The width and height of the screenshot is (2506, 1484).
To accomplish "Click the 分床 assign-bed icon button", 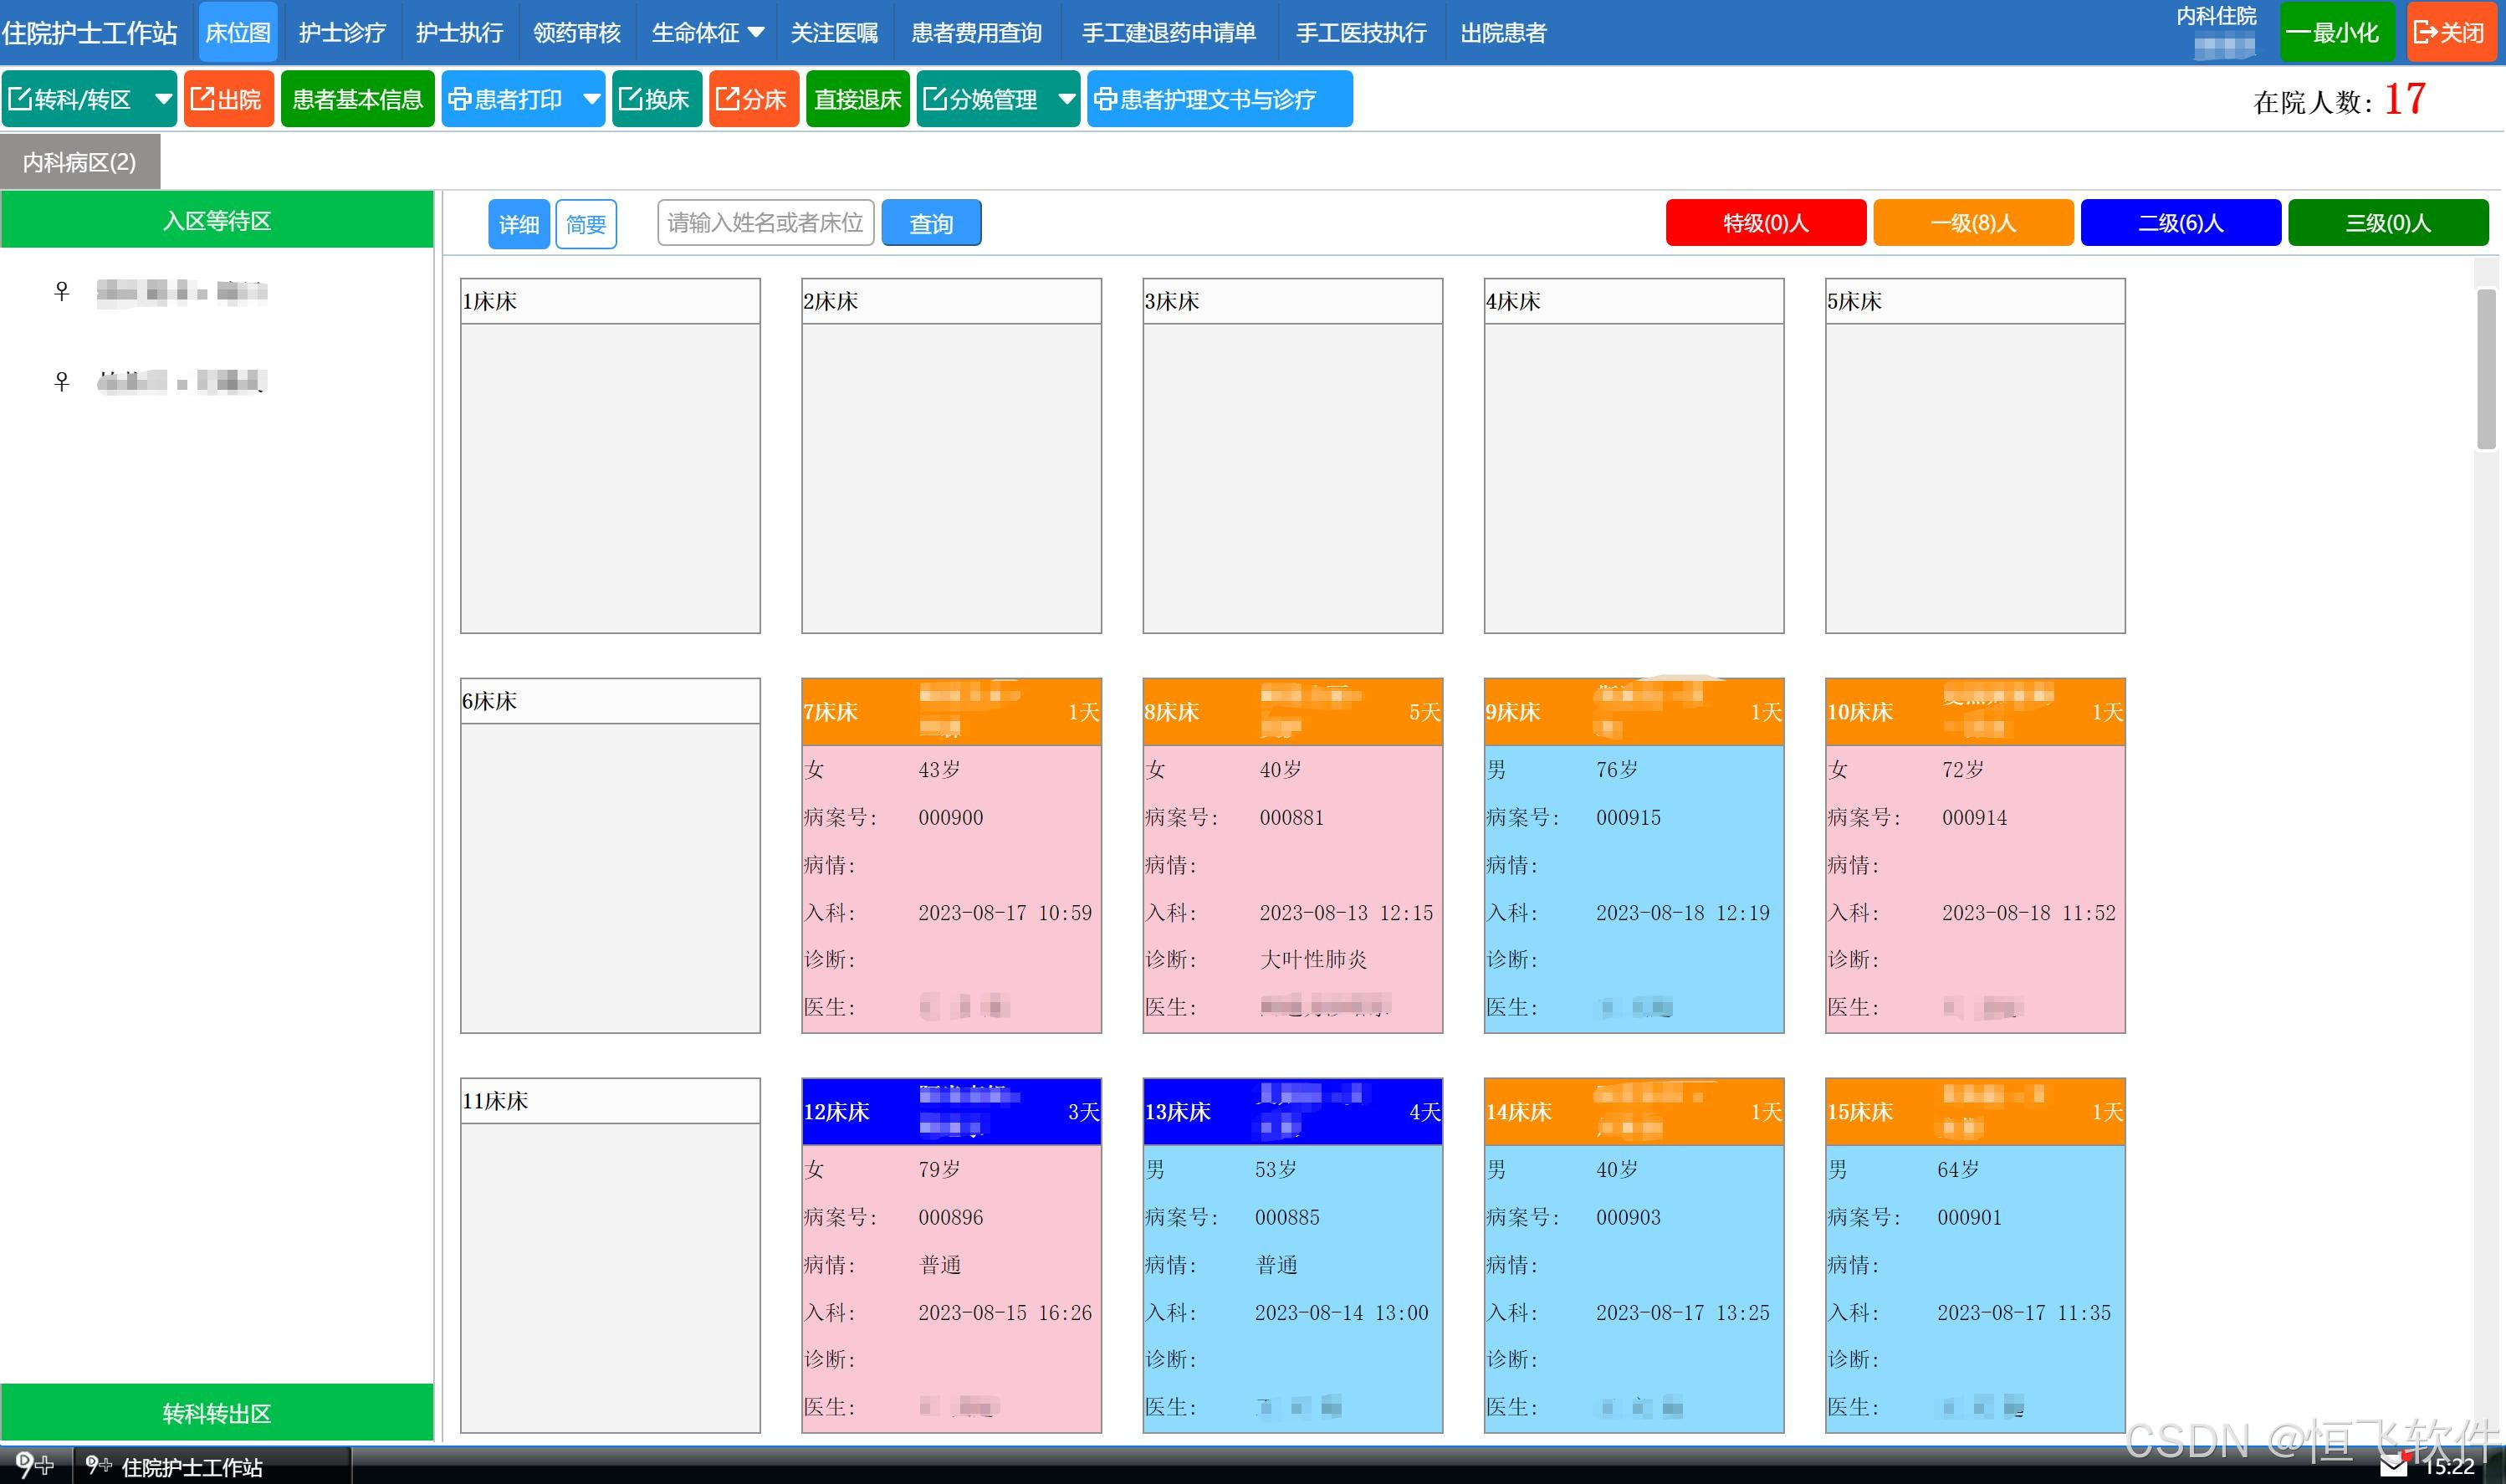I will click(x=753, y=99).
